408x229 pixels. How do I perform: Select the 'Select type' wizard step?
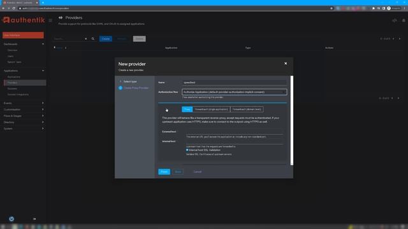coord(130,81)
